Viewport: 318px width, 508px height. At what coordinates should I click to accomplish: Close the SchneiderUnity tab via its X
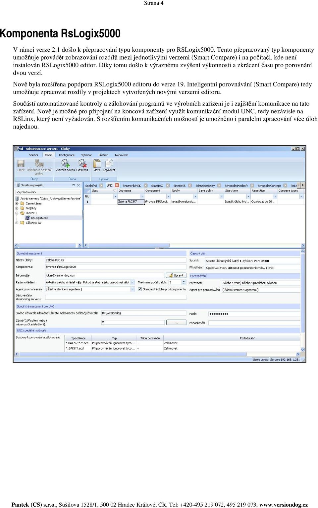[219, 186]
